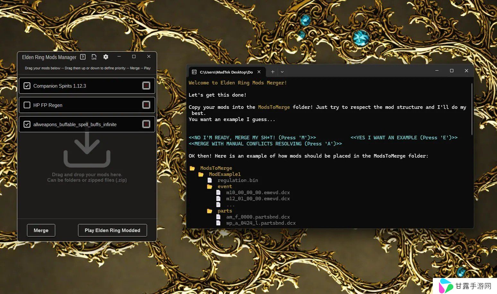Select the C:\Users\MadTek Desktop terminal tab

(227, 72)
